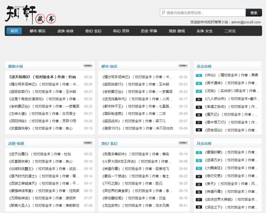This screenshot has width=266, height=213.
Task: Open 《国际制造商》 by 二将
Action: click(134, 114)
